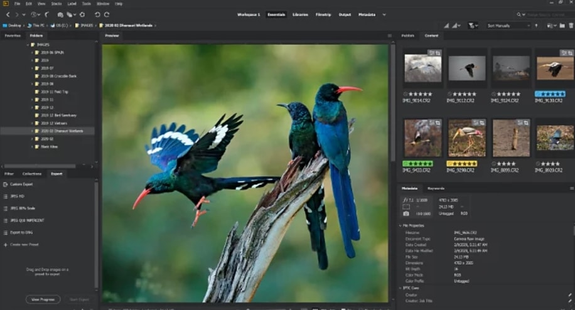Create a new folder icon
The height and width of the screenshot is (310, 575).
coord(562,26)
